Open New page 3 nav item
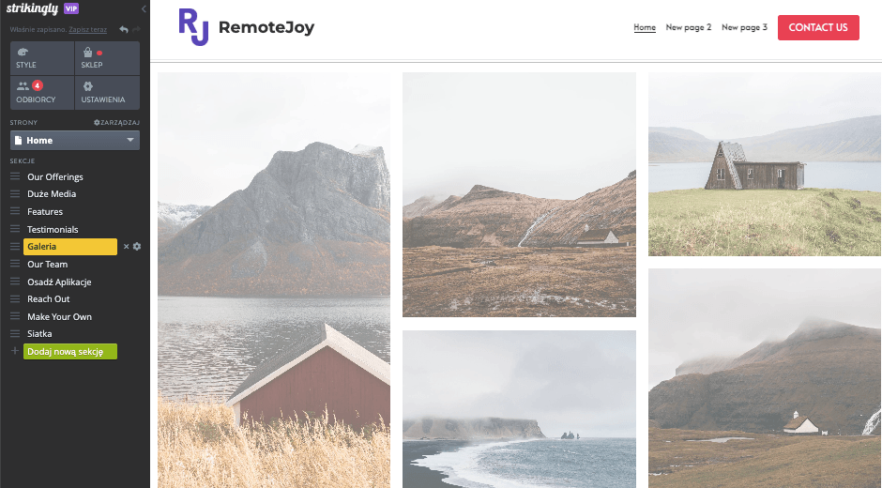882x488 pixels. [x=744, y=27]
